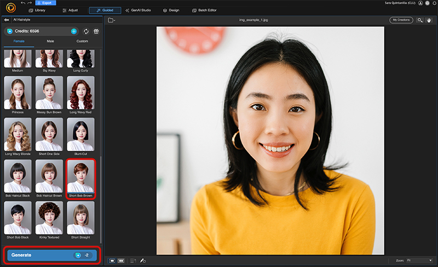Viewport: 438px width, 267px height.
Task: Open the settings gear icon
Action: coord(434,3)
